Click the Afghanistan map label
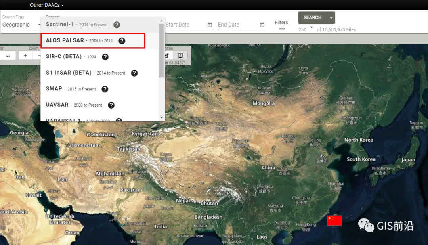This screenshot has width=428, height=245. (110, 174)
